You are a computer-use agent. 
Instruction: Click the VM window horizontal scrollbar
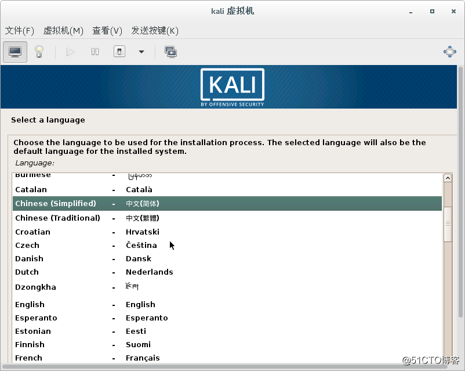(224, 366)
